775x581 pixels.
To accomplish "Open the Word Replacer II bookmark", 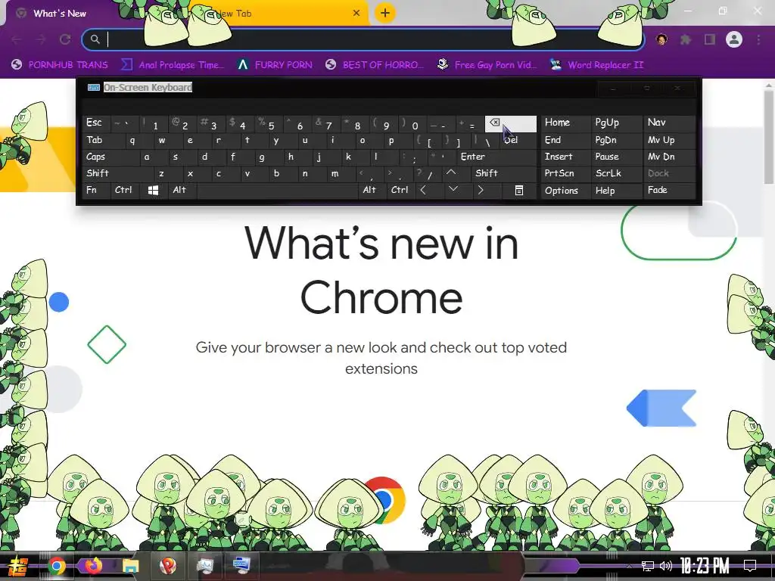I will coord(597,65).
